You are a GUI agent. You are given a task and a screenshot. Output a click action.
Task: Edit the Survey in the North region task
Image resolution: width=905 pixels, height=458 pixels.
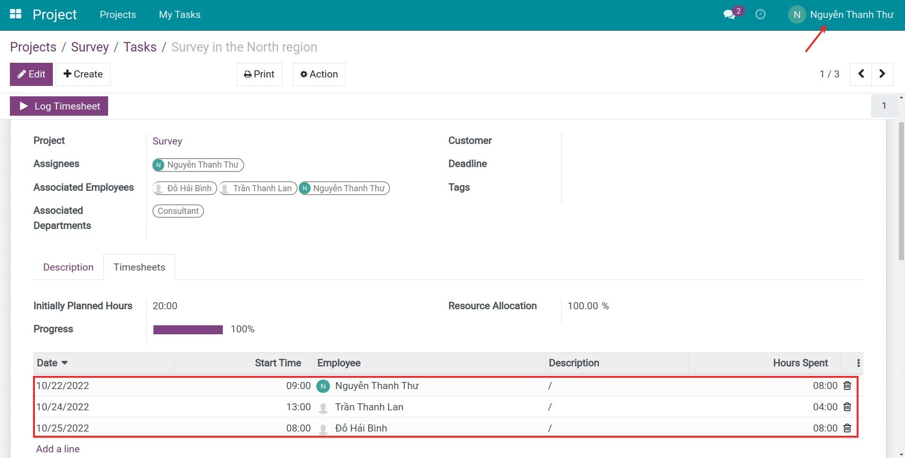(x=31, y=74)
